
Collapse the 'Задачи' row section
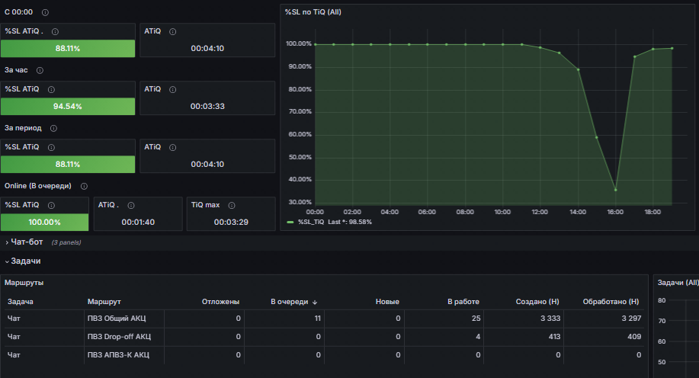tap(23, 261)
